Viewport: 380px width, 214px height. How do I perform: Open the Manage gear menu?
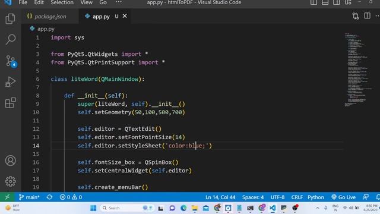pyautogui.click(x=11, y=181)
